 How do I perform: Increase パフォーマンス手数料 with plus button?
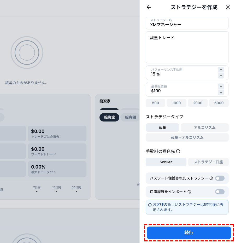coord(221,70)
